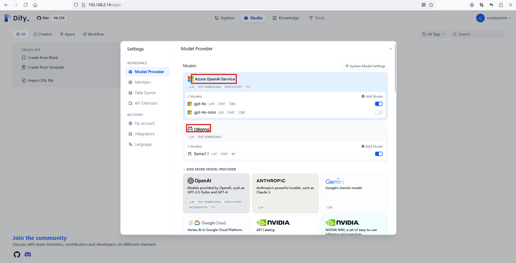
Task: Turn off the llama3.1 model toggle
Action: [379, 154]
